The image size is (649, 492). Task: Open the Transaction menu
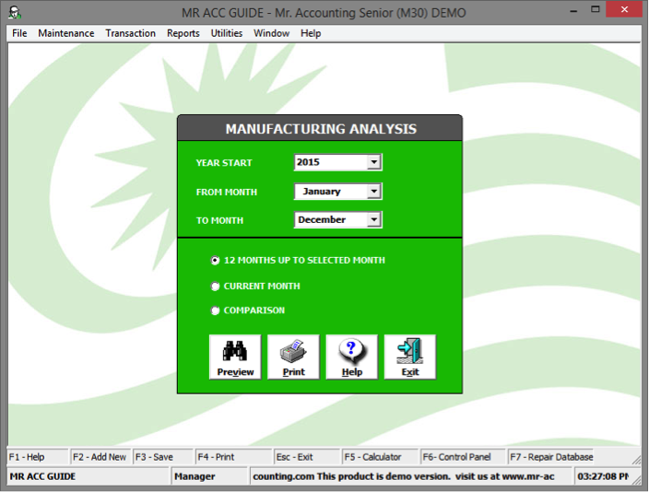point(130,33)
